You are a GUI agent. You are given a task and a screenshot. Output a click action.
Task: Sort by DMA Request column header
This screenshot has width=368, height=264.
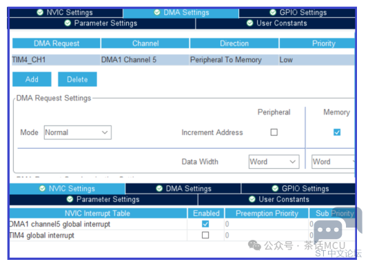pos(57,43)
